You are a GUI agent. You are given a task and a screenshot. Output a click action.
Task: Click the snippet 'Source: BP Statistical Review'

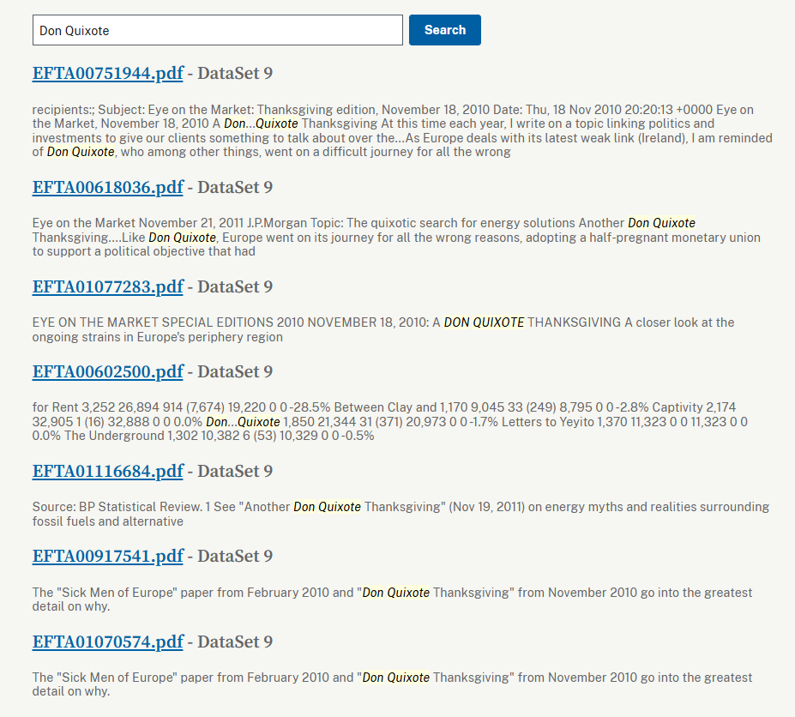[x=401, y=515]
